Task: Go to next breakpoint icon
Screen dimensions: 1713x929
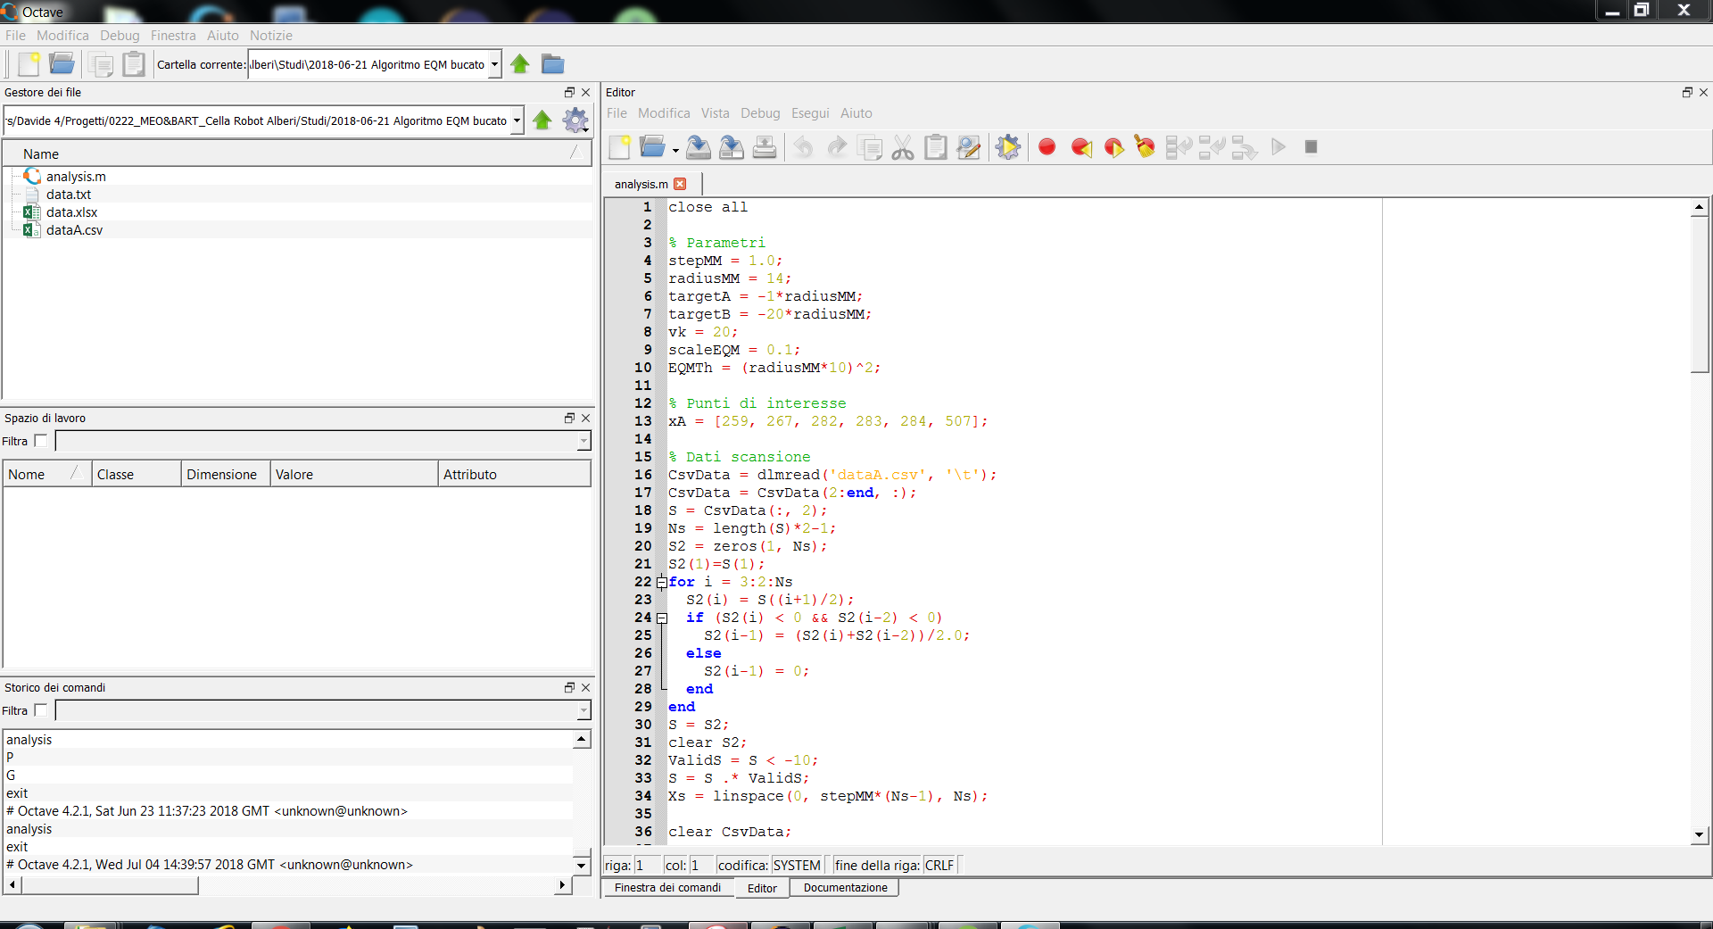Action: pyautogui.click(x=1113, y=147)
